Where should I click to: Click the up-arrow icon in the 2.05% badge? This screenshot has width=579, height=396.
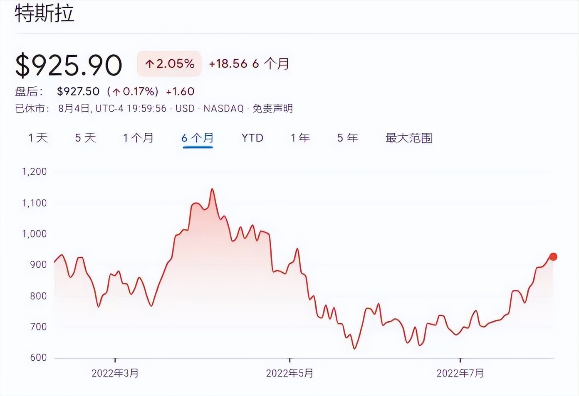pyautogui.click(x=149, y=64)
